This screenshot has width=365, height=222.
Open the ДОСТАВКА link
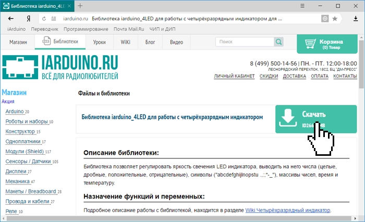tap(295, 76)
